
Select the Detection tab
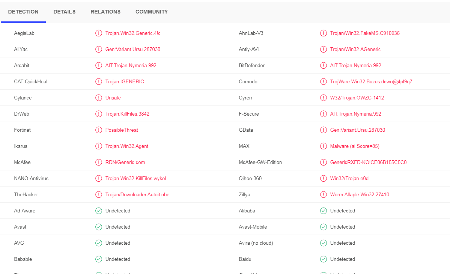click(23, 12)
